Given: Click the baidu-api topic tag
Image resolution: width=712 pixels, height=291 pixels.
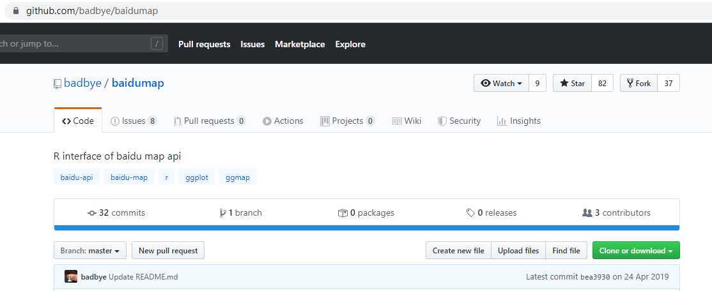Looking at the screenshot, I should [77, 177].
